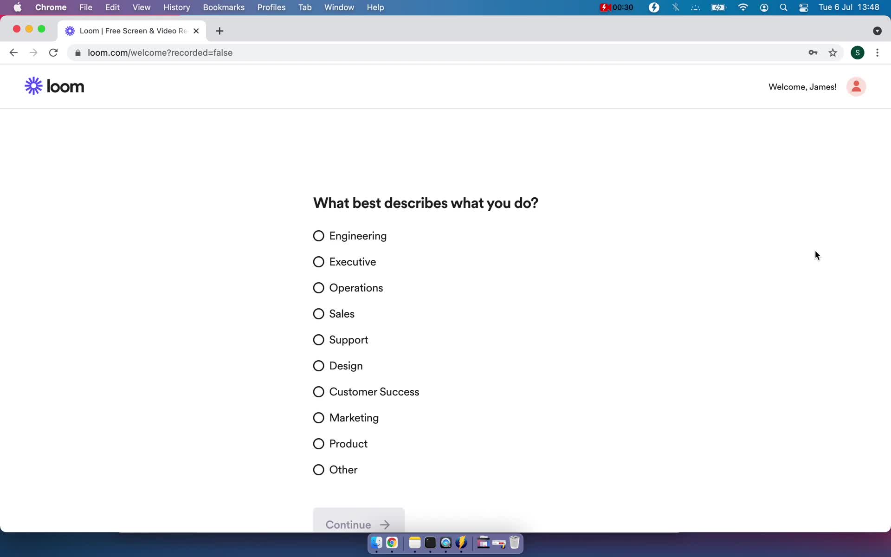Open the History menu

point(176,7)
